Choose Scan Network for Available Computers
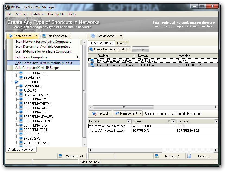226x172 pixels. pyautogui.click(x=43, y=42)
